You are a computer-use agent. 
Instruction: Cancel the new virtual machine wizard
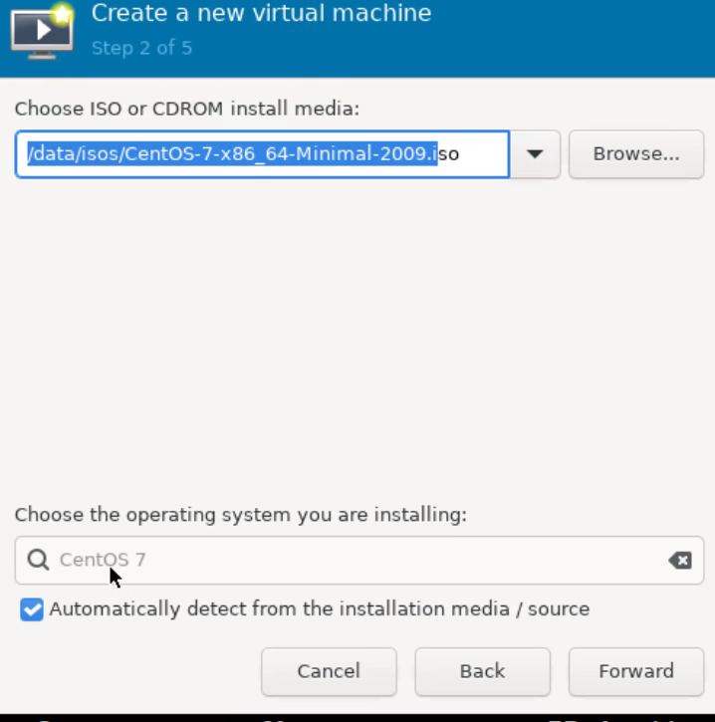coord(329,671)
